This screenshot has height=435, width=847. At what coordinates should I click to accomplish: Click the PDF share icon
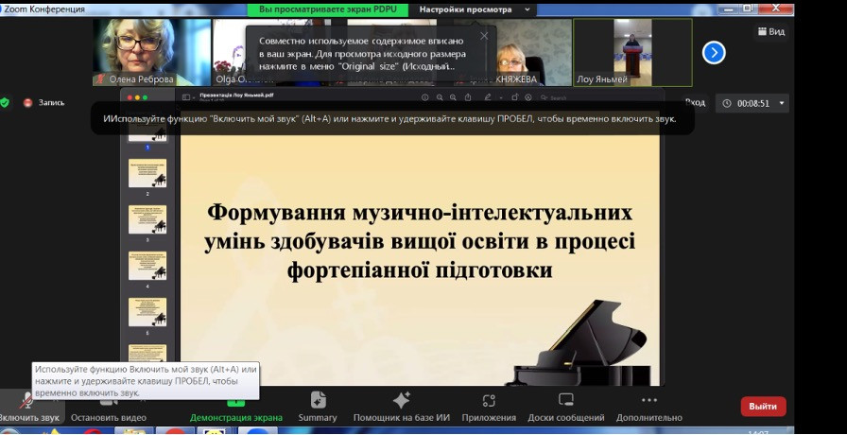click(468, 97)
